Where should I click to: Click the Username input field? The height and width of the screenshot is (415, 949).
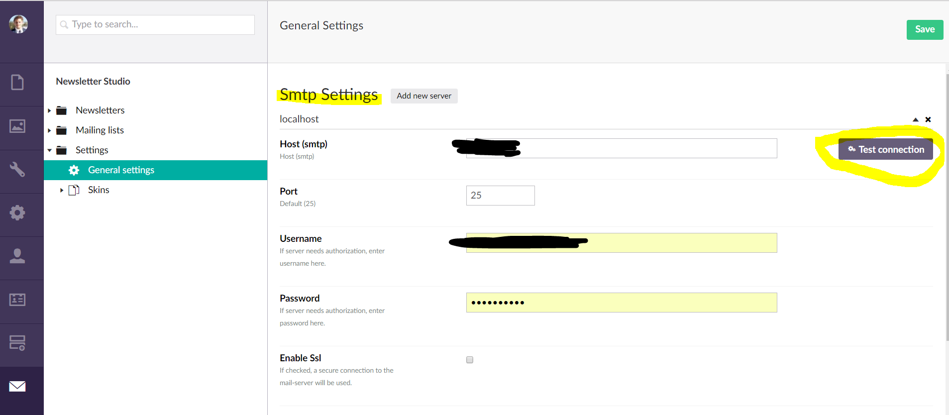[622, 243]
